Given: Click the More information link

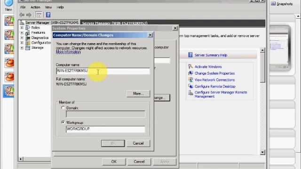Looking at the screenshot, I should (68, 52).
